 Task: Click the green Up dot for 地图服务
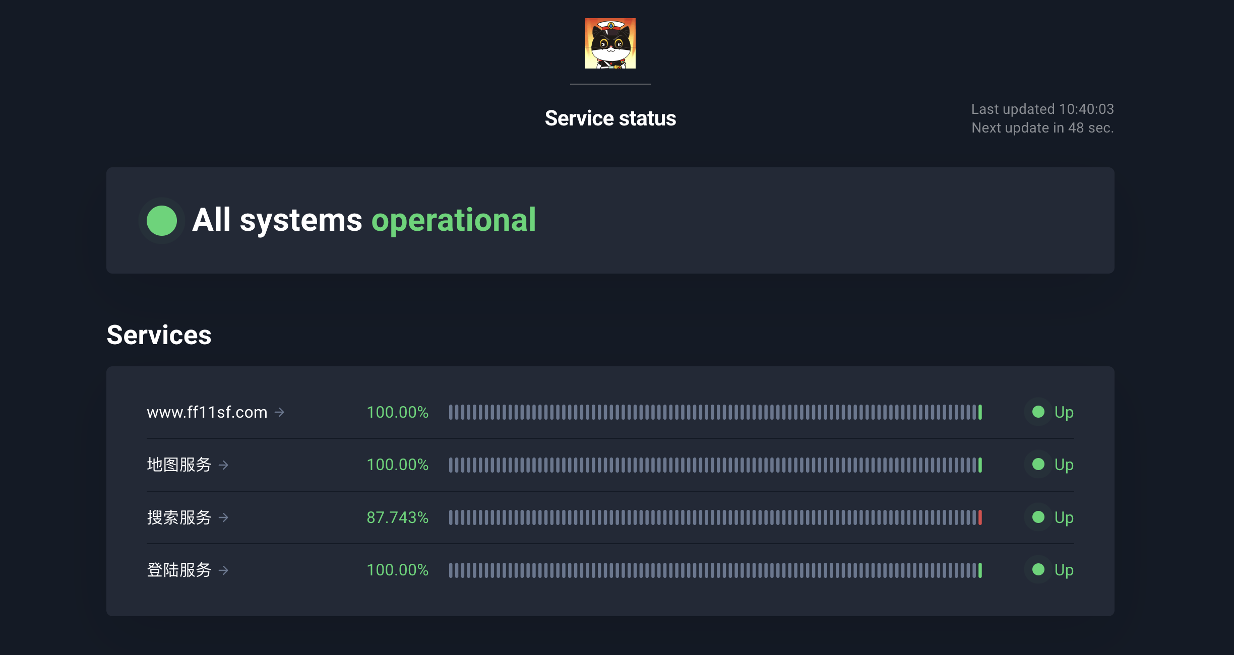coord(1038,465)
